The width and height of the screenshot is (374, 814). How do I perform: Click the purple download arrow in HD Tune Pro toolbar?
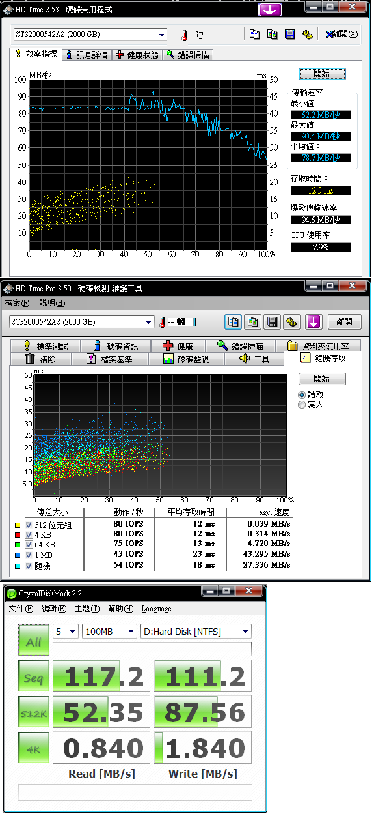314,321
